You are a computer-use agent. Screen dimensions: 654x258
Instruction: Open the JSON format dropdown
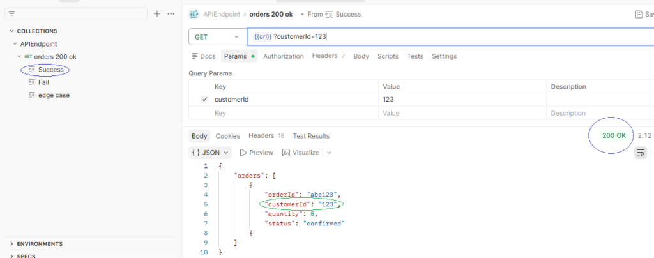[211, 153]
